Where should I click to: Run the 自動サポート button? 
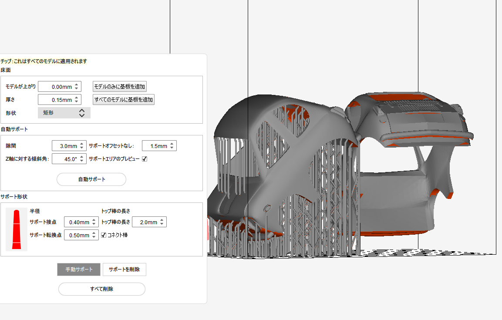[x=91, y=179]
